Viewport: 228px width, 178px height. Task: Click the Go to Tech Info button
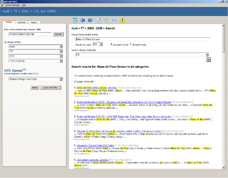click(x=50, y=88)
